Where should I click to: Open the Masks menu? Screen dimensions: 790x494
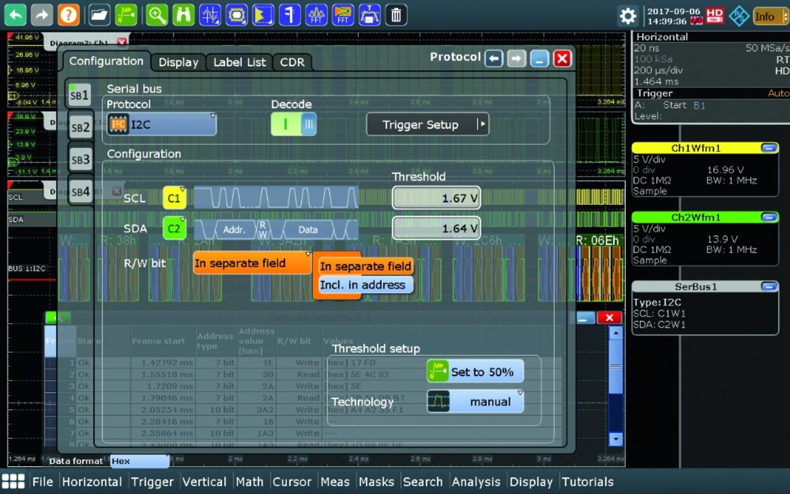click(376, 482)
